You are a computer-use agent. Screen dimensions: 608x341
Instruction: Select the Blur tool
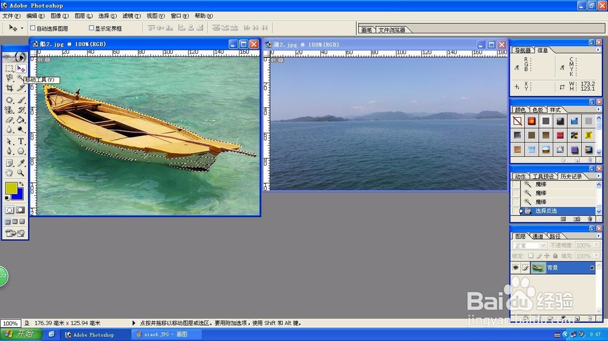(9, 130)
